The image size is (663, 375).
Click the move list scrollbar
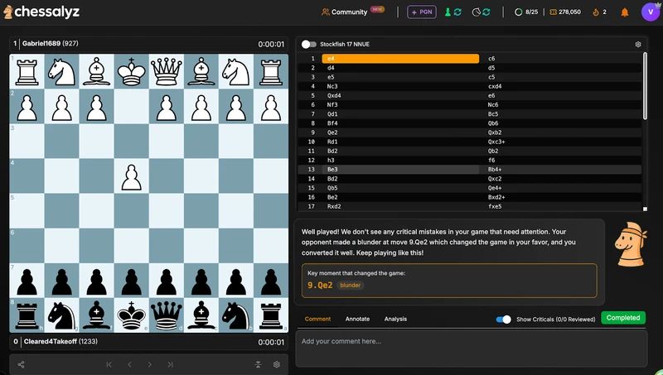tap(645, 86)
